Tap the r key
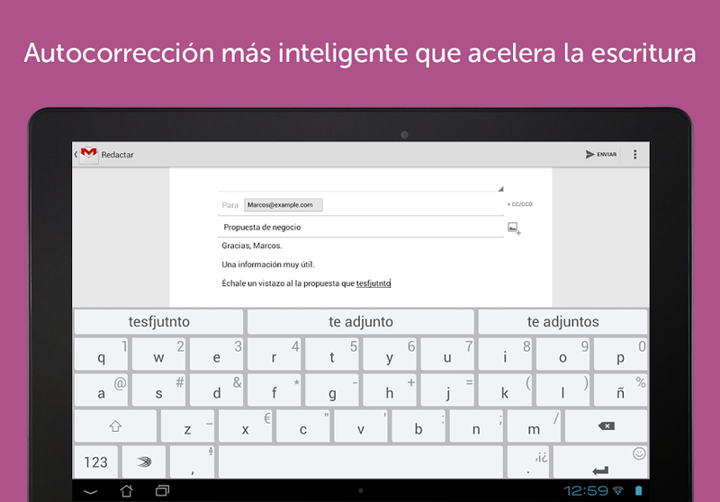The height and width of the screenshot is (502, 720). (x=274, y=354)
